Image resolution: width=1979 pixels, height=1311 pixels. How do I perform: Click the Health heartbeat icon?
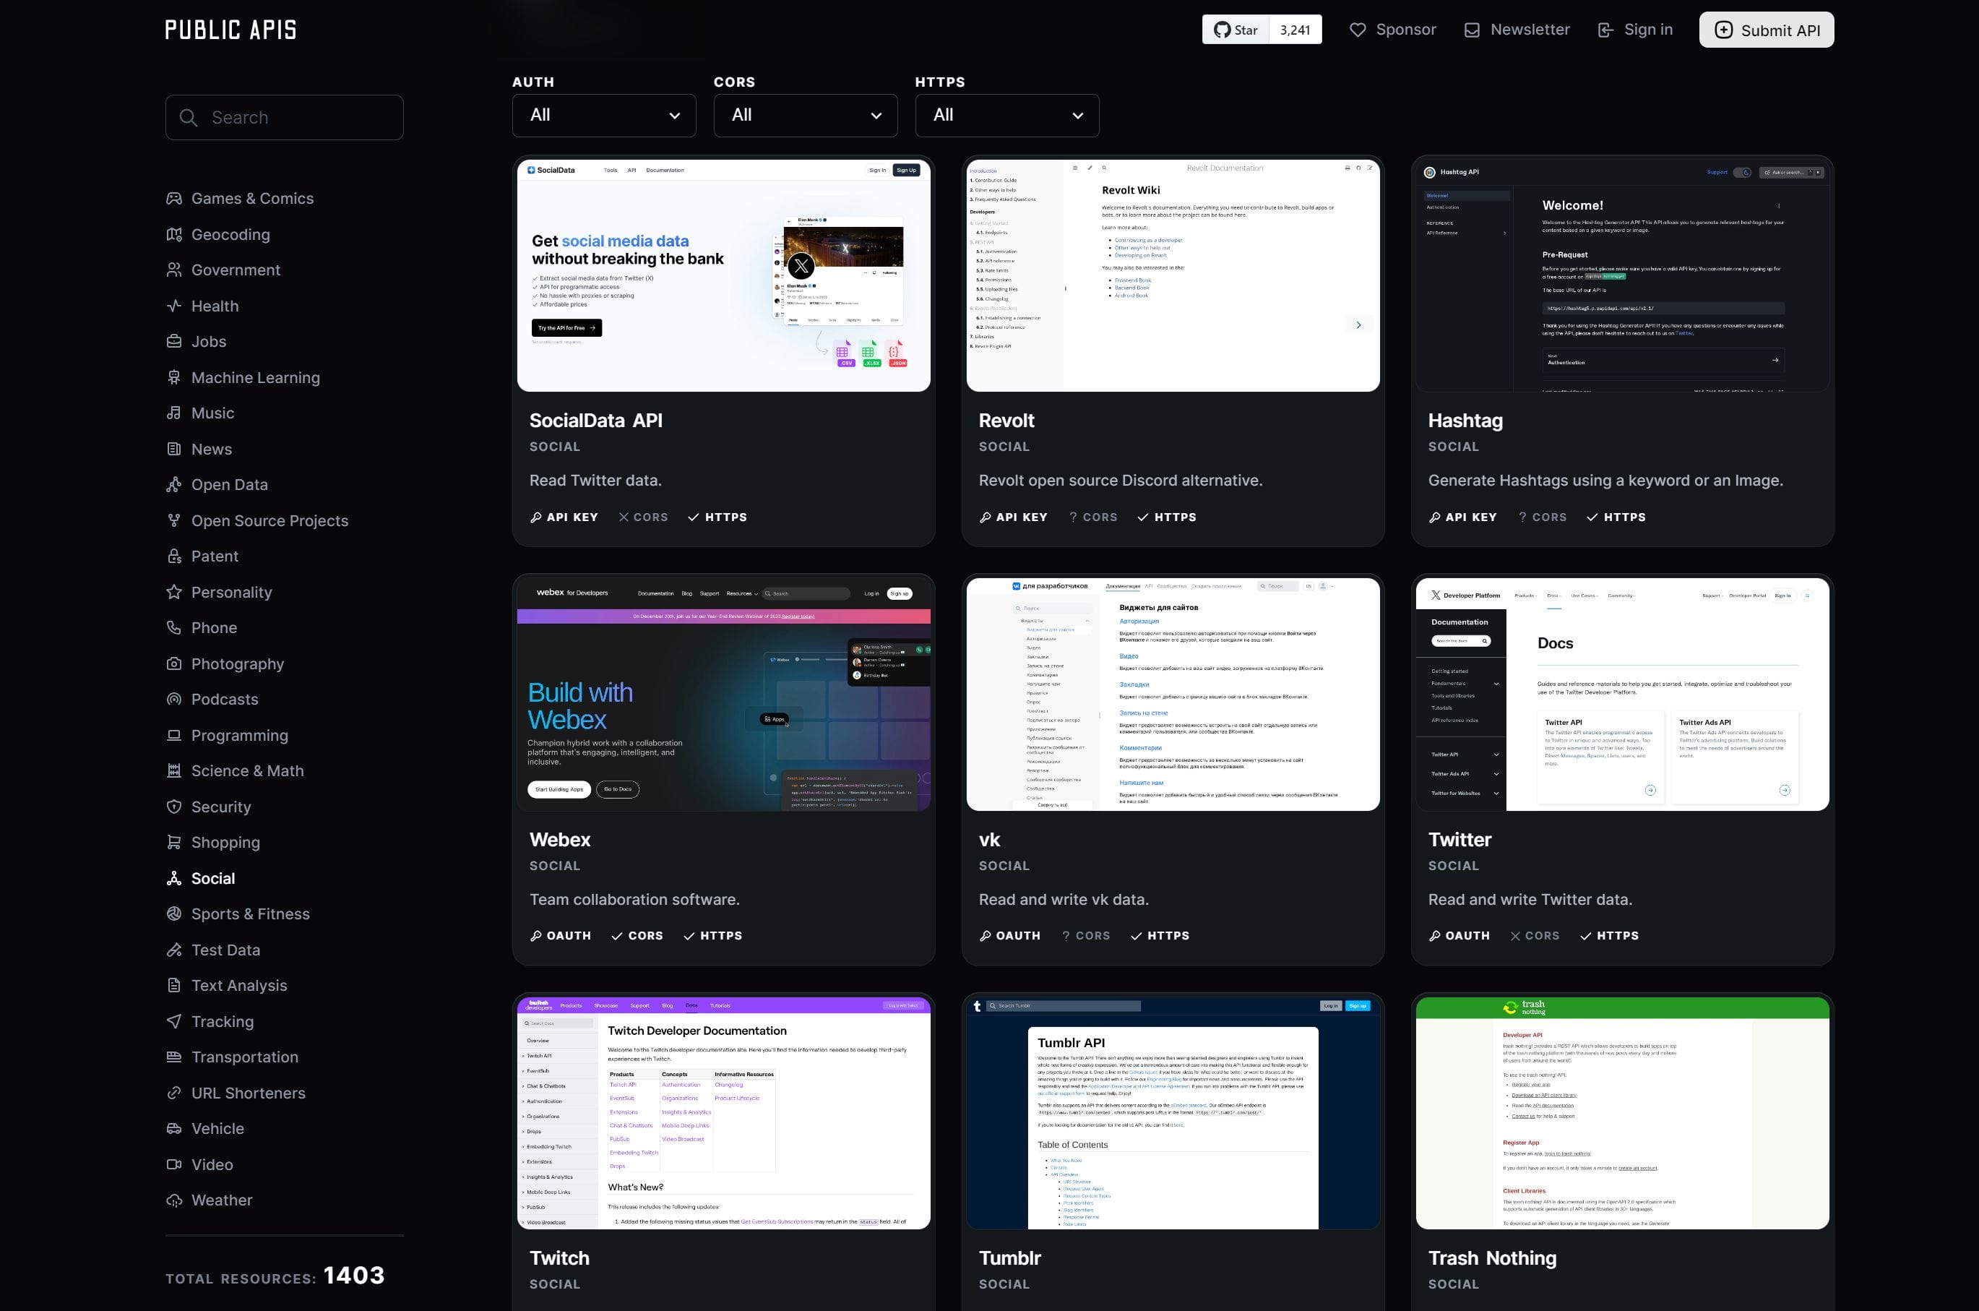[x=175, y=305]
